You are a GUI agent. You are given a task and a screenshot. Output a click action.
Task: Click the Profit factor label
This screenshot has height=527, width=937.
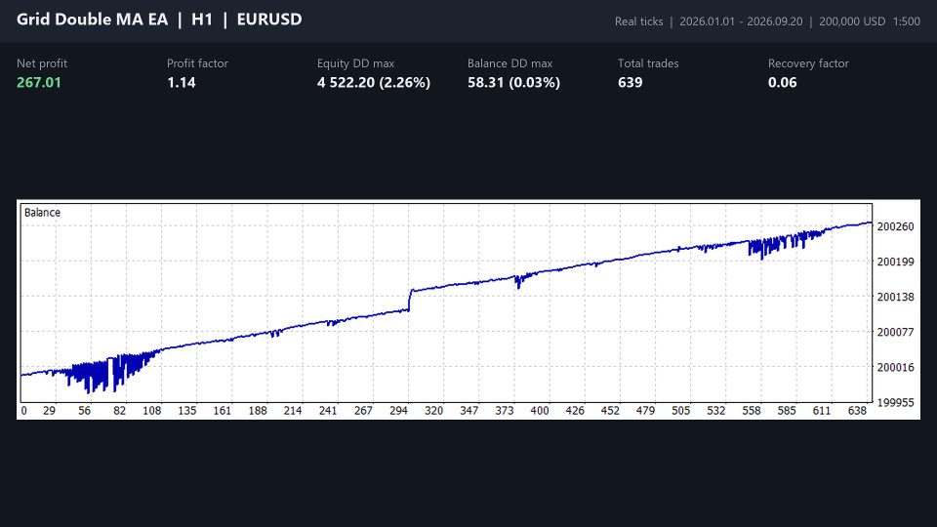(x=197, y=63)
